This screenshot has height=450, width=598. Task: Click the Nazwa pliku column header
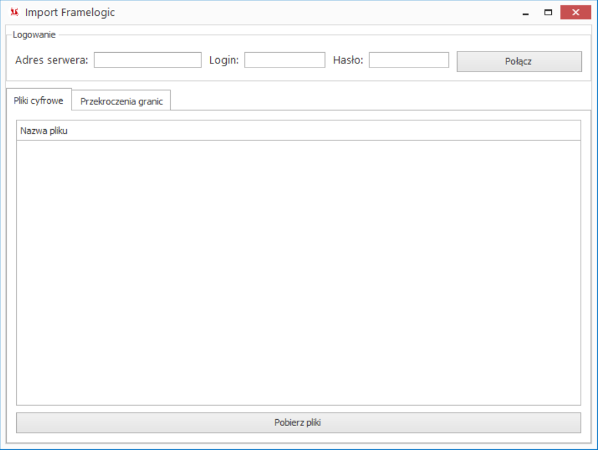pyautogui.click(x=298, y=130)
